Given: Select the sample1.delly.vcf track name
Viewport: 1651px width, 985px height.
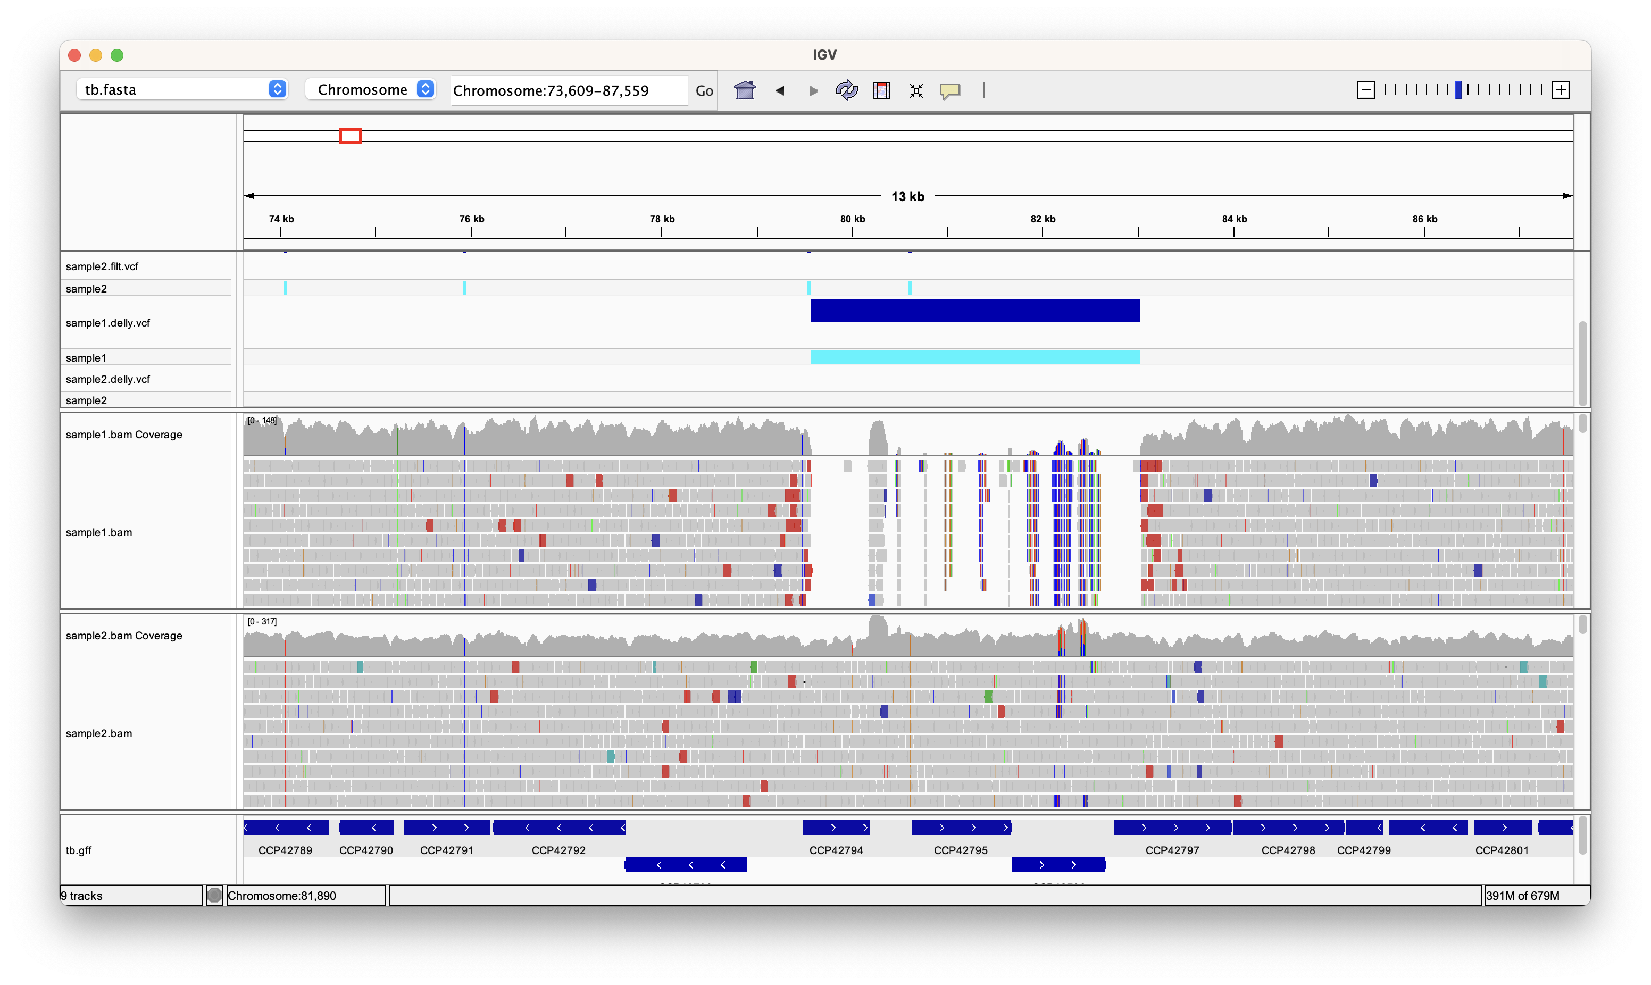Looking at the screenshot, I should [108, 323].
